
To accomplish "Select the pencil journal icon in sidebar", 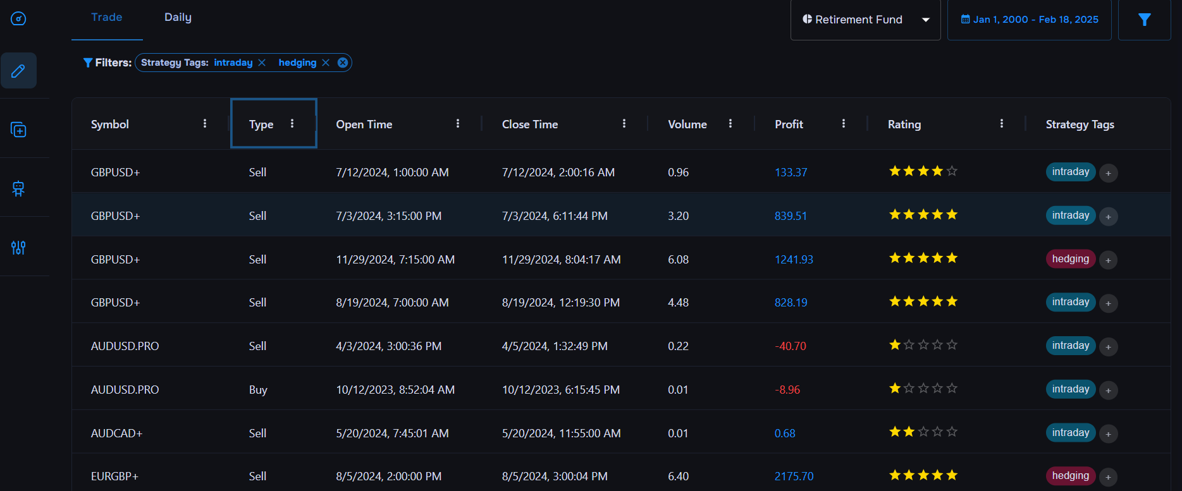I will click(18, 70).
